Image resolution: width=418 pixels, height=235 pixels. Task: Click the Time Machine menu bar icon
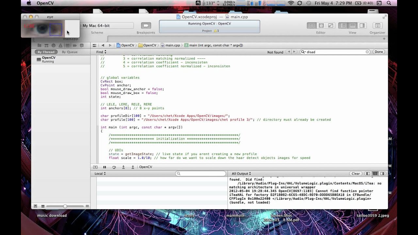point(309,3)
